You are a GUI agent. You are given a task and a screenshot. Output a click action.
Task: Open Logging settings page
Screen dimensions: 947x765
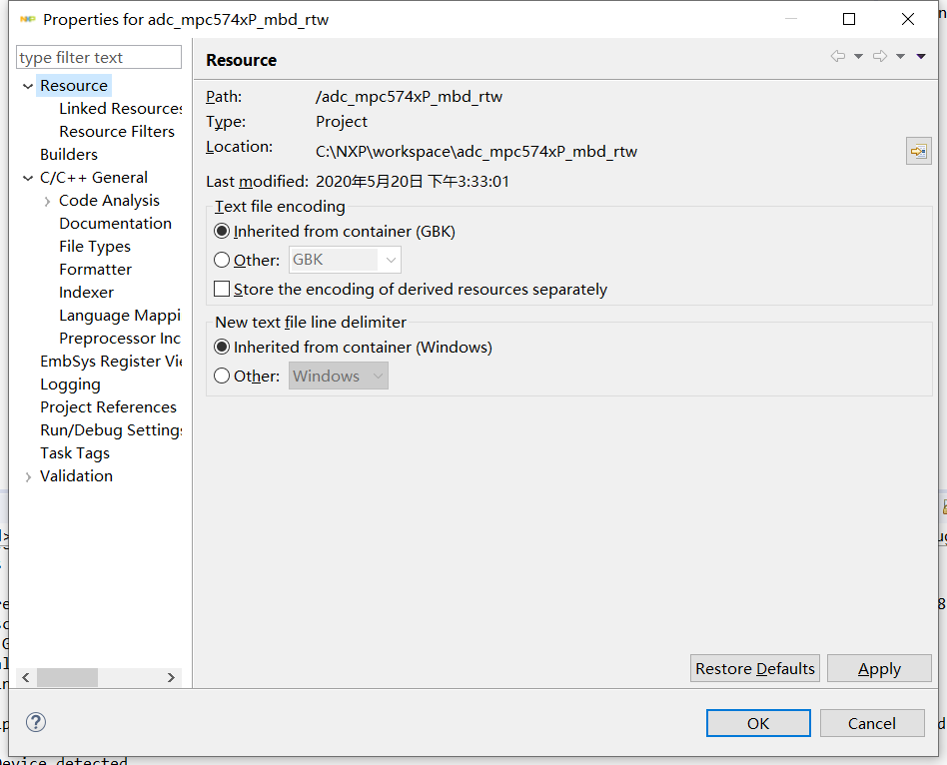point(70,384)
